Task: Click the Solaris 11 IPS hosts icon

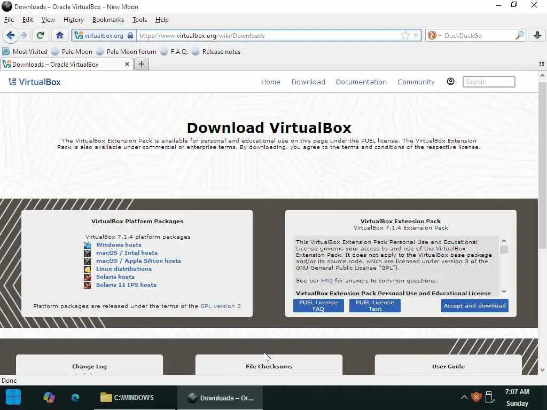Action: coord(87,285)
